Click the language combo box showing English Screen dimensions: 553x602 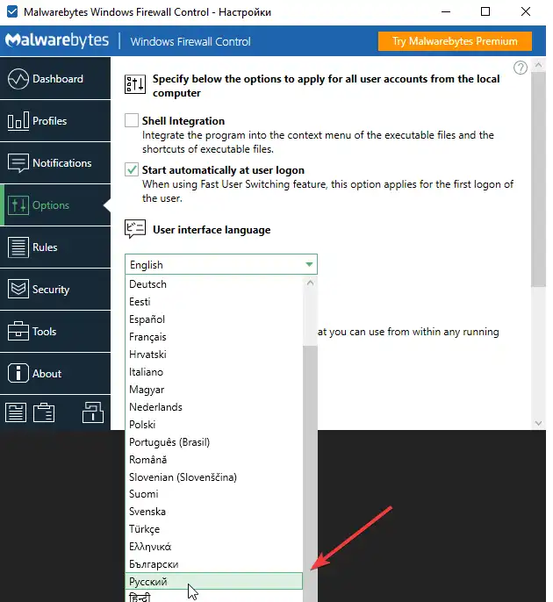coord(221,264)
